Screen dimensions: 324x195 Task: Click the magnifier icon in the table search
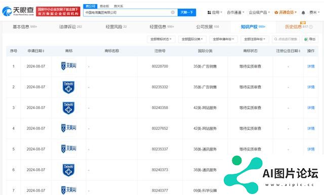(275, 39)
